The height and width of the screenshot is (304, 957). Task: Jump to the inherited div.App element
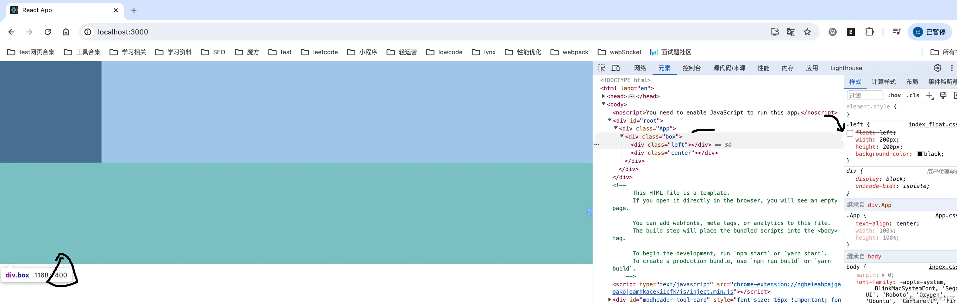pyautogui.click(x=879, y=205)
